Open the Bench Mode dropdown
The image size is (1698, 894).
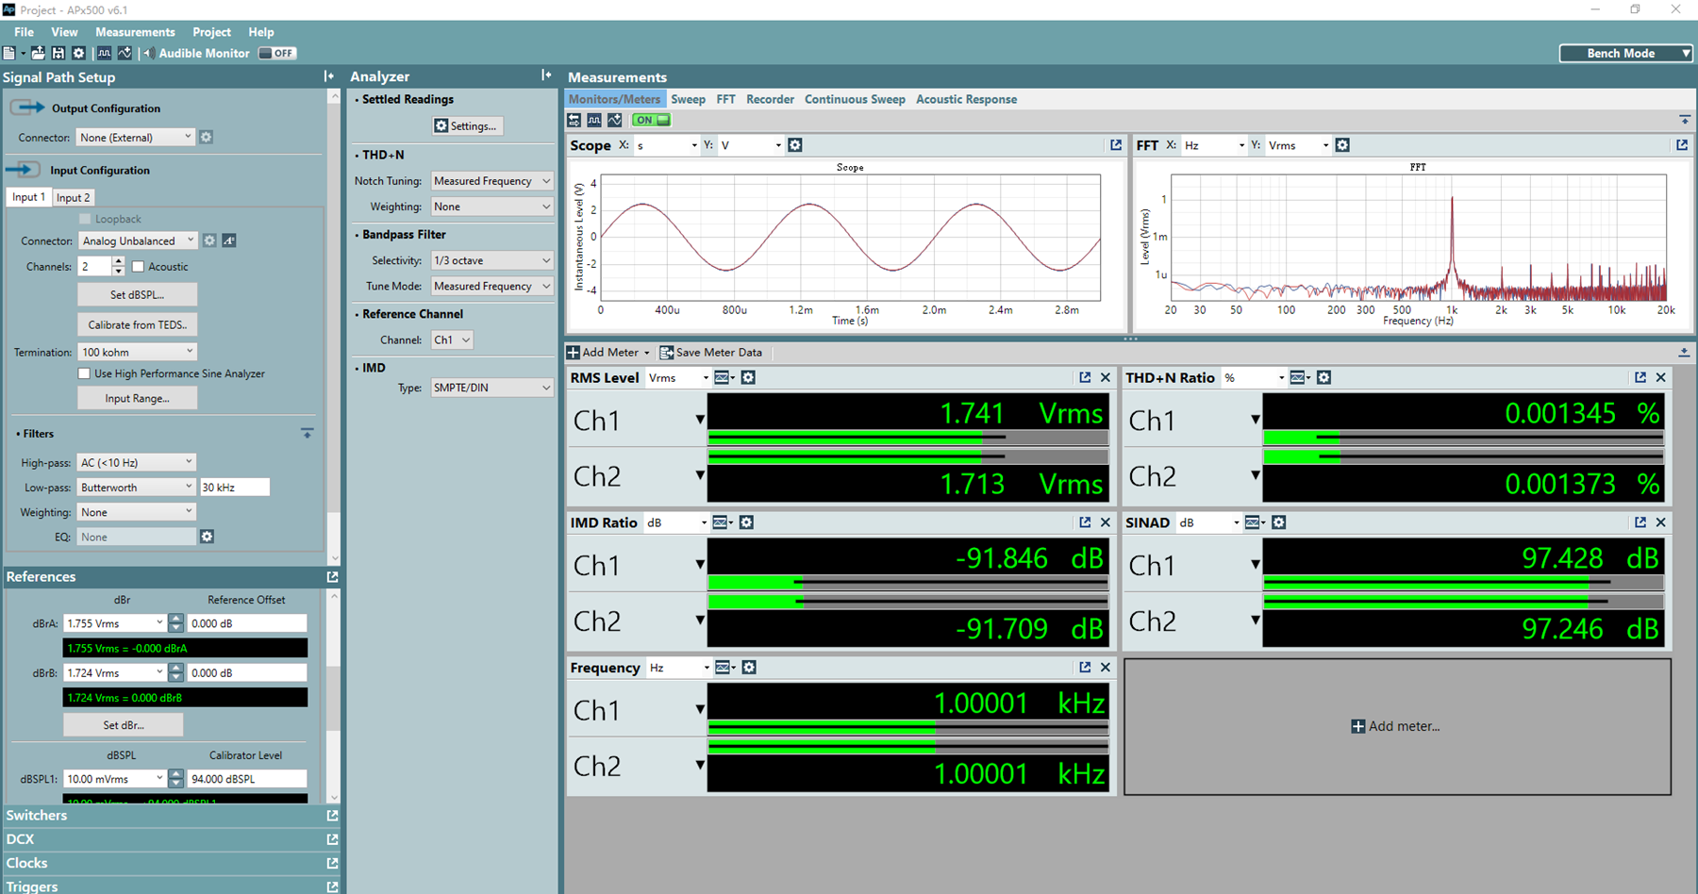1625,54
